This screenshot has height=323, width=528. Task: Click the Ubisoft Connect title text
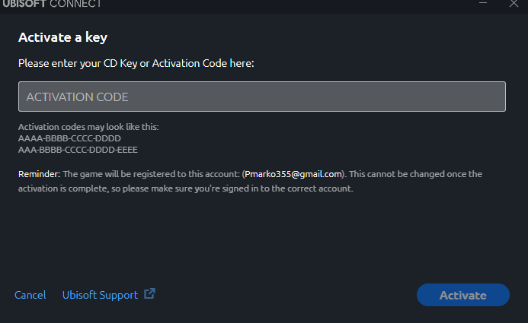tap(52, 4)
